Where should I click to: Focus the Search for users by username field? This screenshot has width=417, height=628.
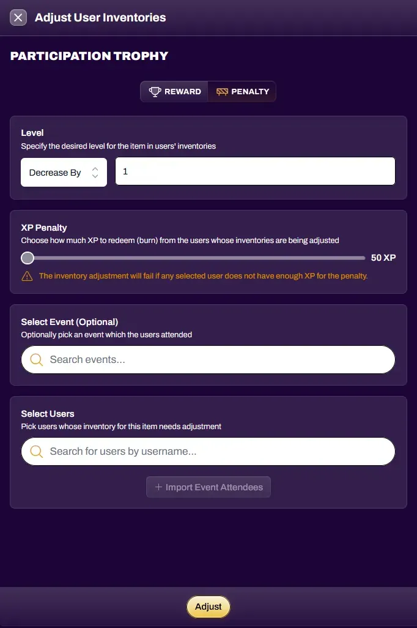click(208, 451)
